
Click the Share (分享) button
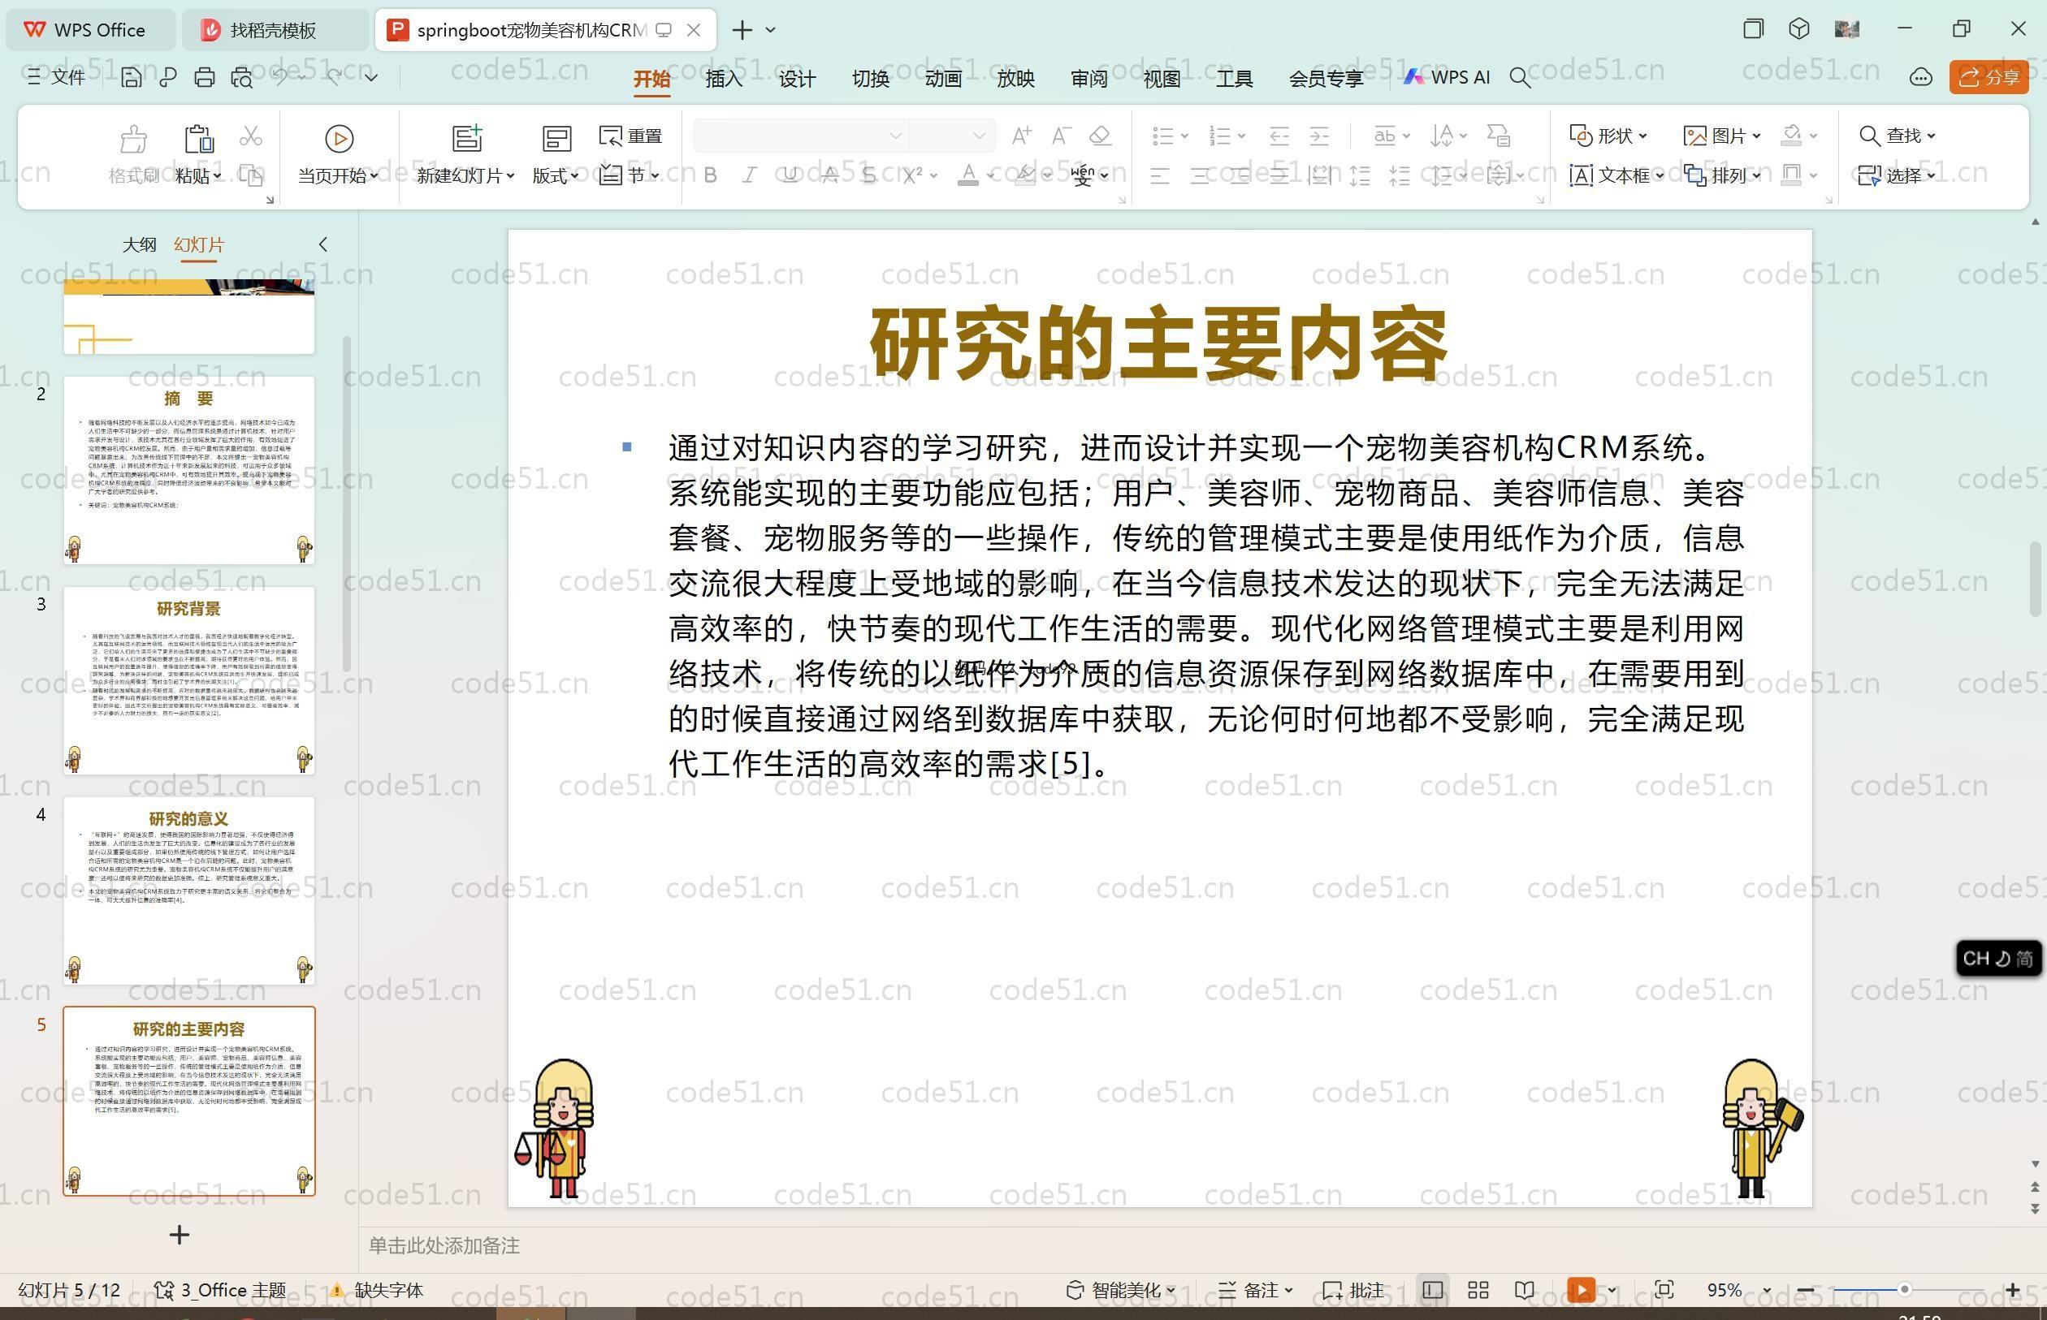coord(1989,78)
